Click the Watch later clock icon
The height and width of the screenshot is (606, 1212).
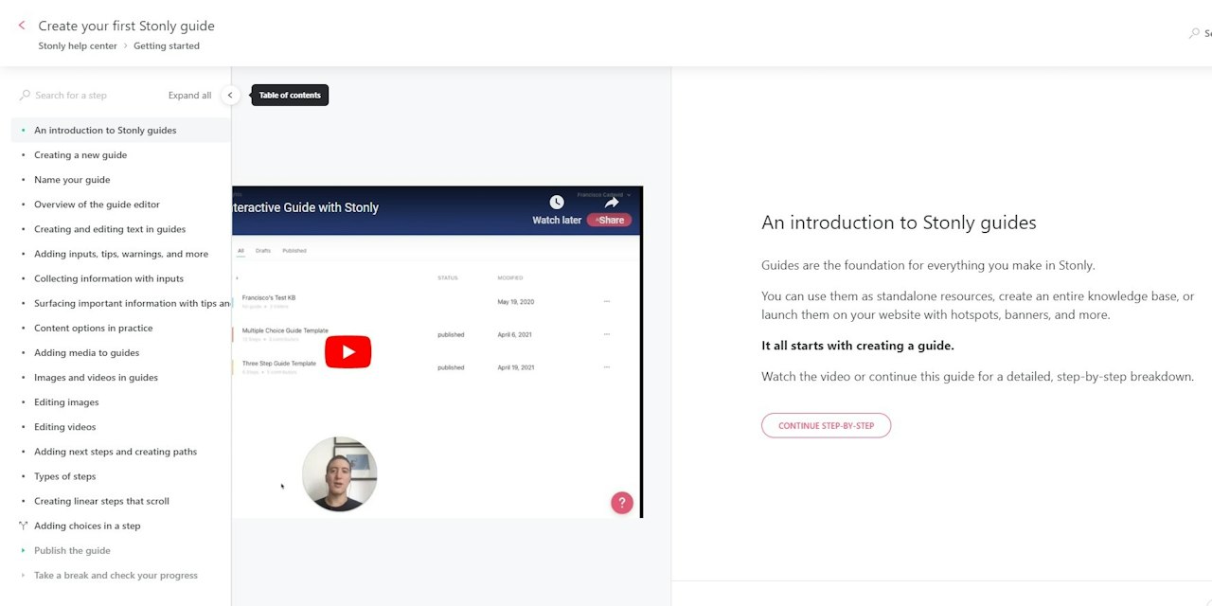coord(557,202)
